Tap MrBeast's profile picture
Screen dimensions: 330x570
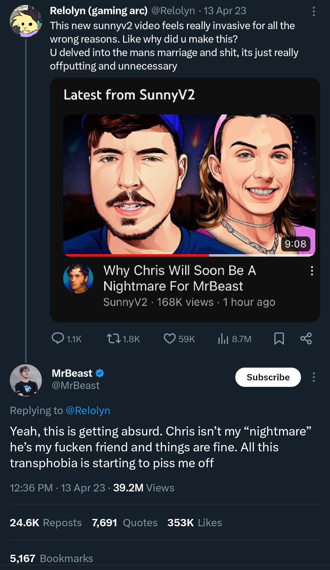(26, 380)
